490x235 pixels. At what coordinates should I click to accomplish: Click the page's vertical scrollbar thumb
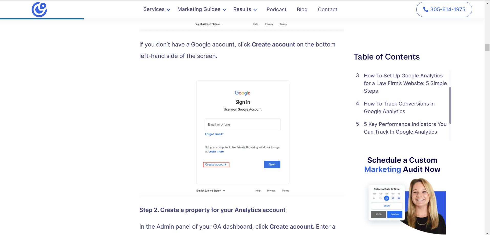487,48
